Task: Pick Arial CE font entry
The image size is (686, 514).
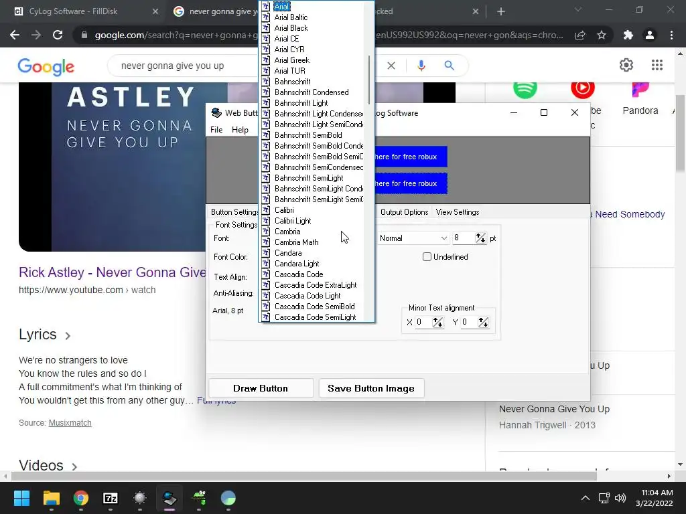Action: coord(287,39)
